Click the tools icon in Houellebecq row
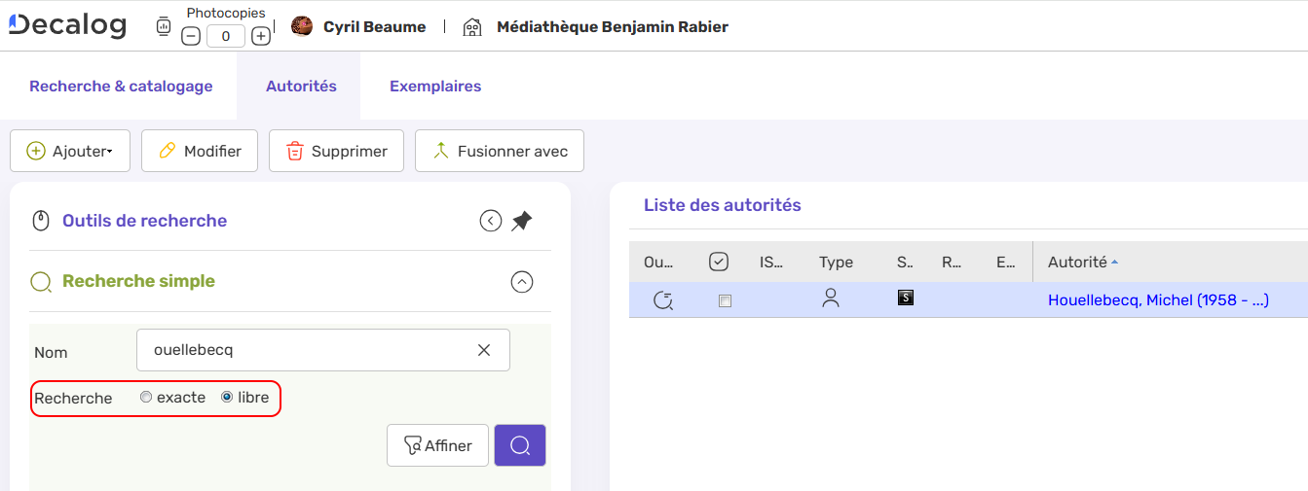Viewport: 1308px width, 491px height. (x=663, y=300)
